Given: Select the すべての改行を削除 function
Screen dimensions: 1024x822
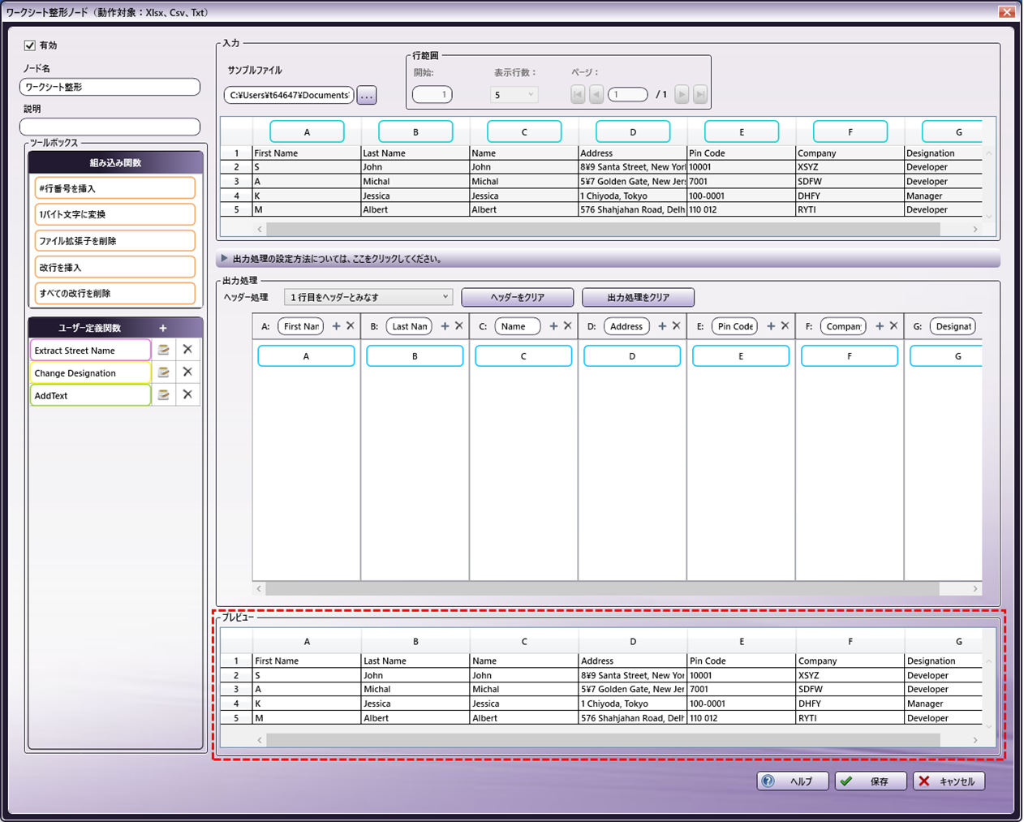Looking at the screenshot, I should coord(115,293).
